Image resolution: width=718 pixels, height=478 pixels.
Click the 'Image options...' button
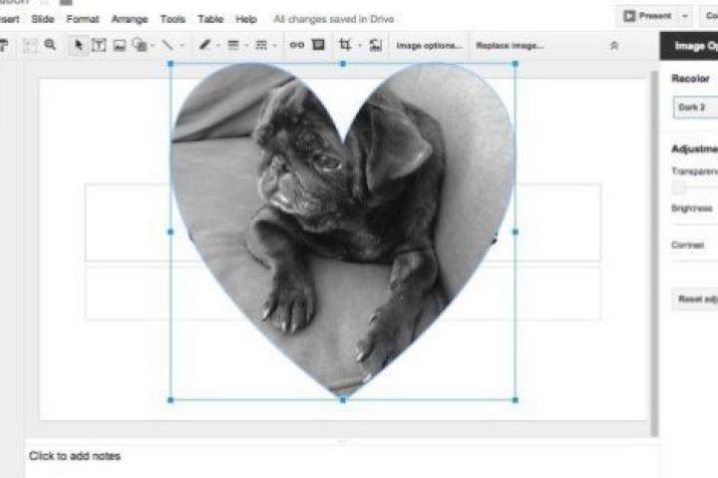[429, 46]
